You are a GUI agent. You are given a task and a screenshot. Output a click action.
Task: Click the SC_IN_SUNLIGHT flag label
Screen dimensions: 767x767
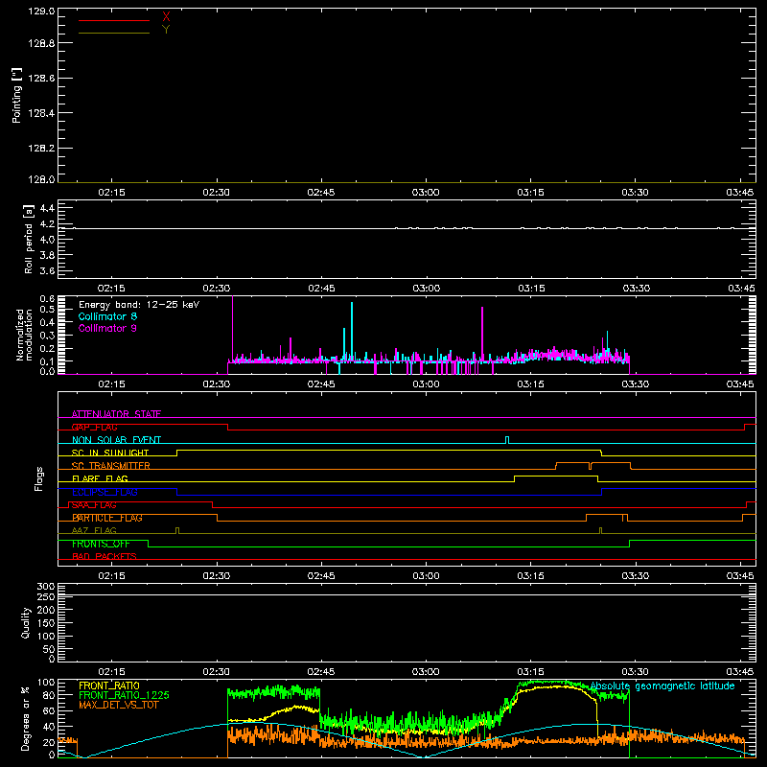pos(110,453)
